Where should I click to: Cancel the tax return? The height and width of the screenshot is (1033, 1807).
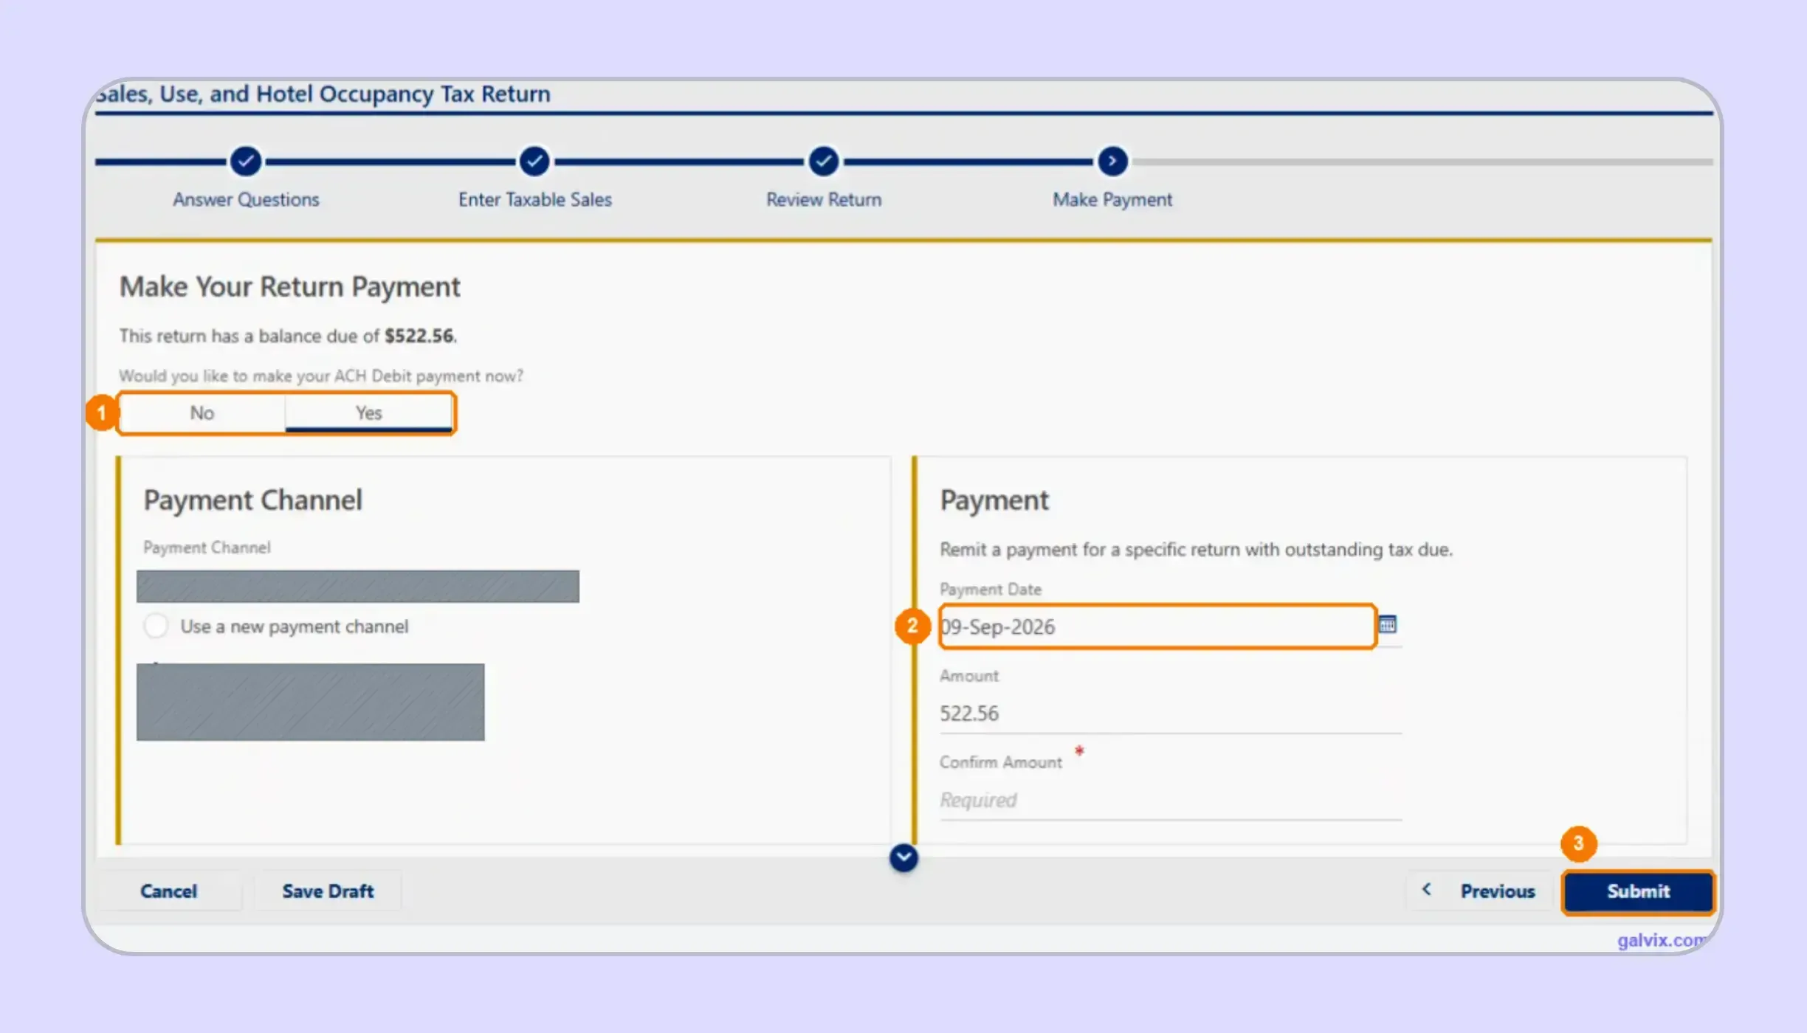[169, 891]
